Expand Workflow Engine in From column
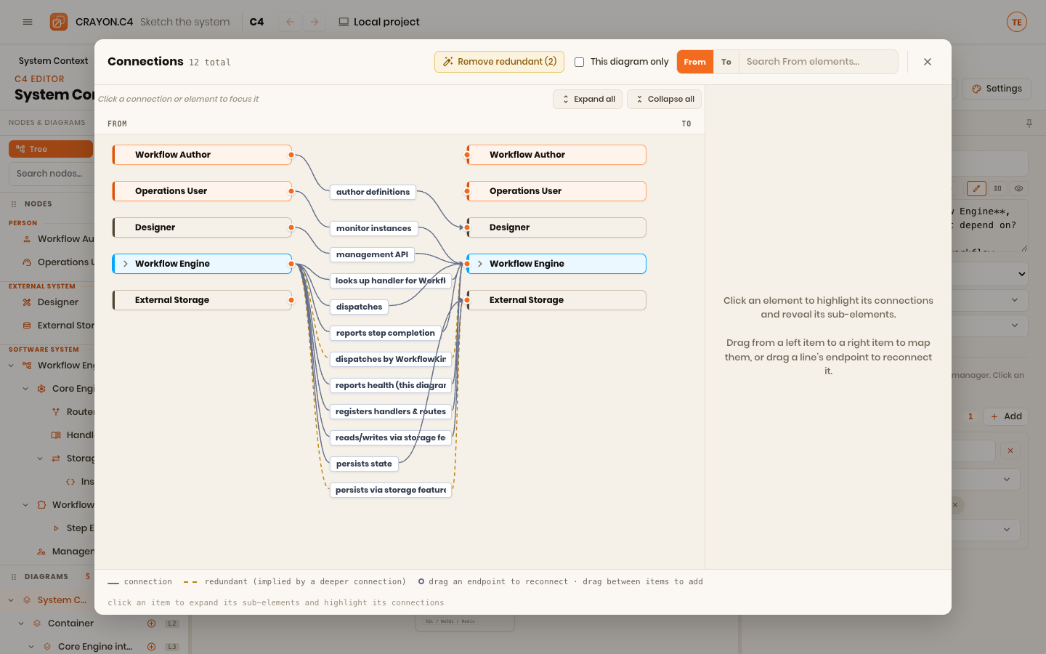This screenshot has height=654, width=1046. 126,264
